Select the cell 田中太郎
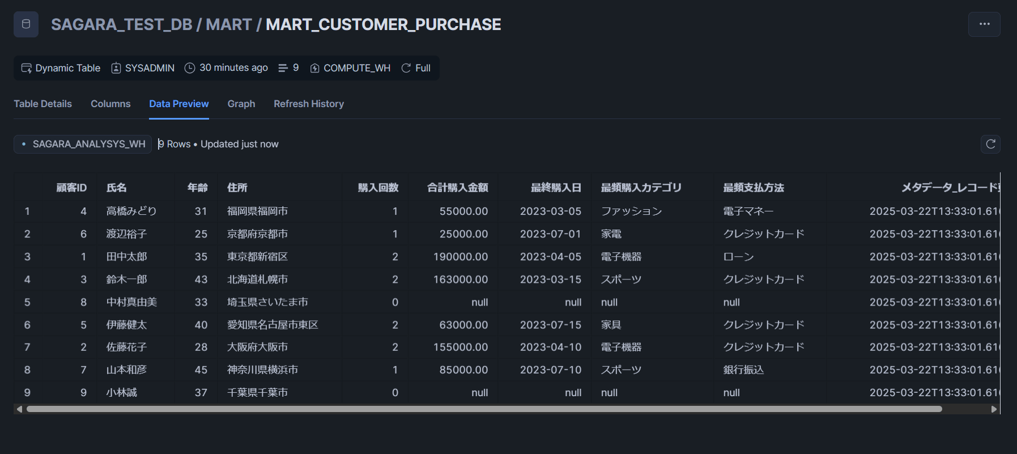Screen dimensions: 1017x454 point(127,257)
